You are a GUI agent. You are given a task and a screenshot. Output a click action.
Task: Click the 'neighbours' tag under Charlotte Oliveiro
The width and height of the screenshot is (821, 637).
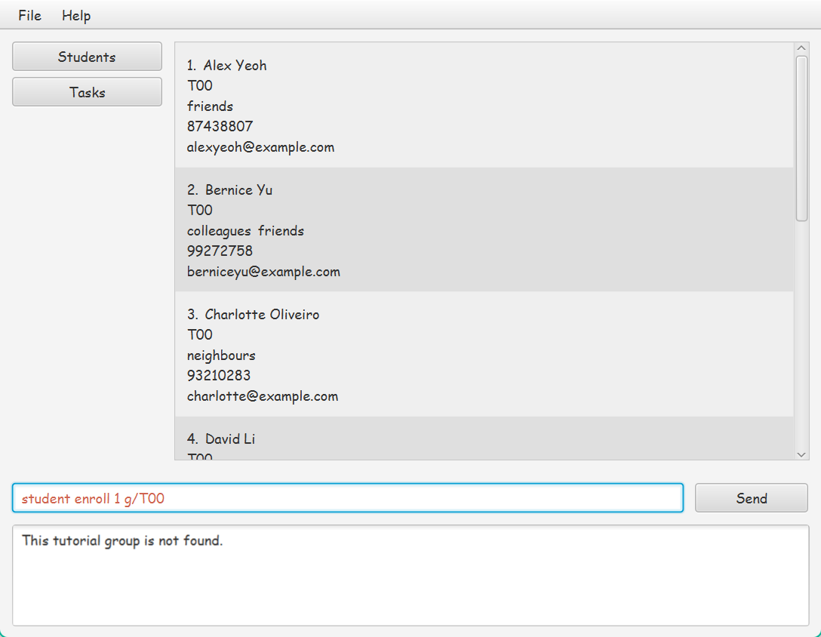pyautogui.click(x=221, y=355)
